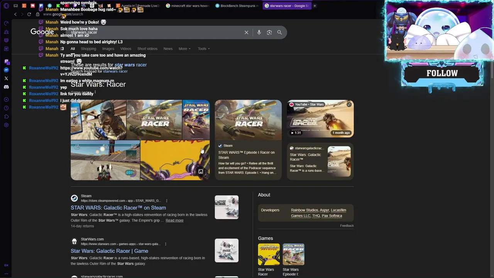Open THQ developer link
494x278 pixels.
316,216
